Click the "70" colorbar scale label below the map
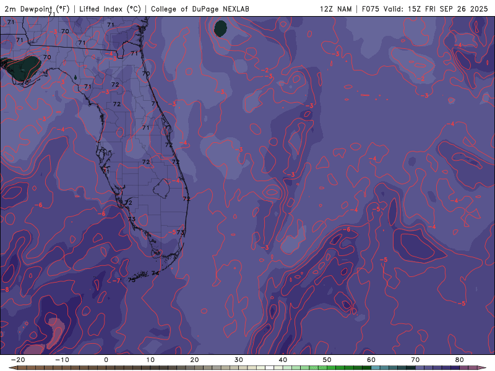This screenshot has width=495, height=371. click(415, 360)
